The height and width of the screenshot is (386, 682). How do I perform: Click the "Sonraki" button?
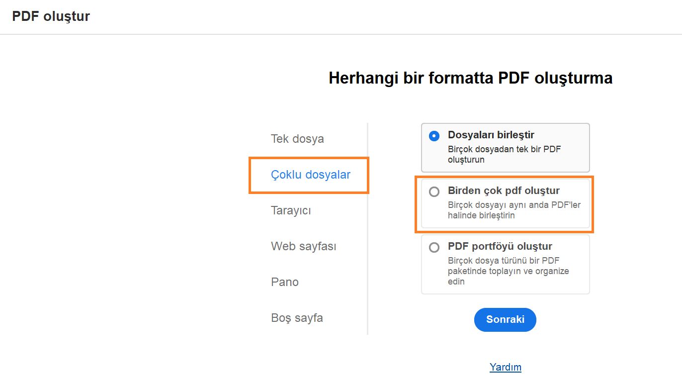[x=505, y=320]
